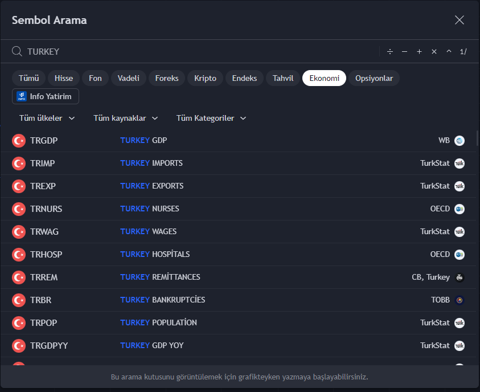Screen dimensions: 480x392
Task: Click Turkey flag icon beside TRBR
Action: 19,300
